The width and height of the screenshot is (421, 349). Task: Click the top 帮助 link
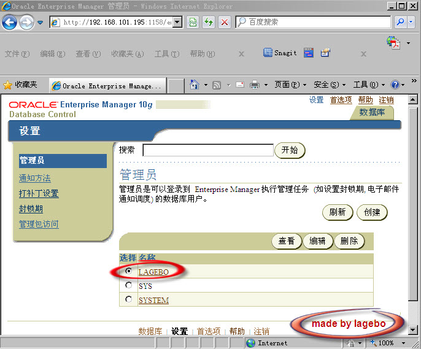coord(365,100)
